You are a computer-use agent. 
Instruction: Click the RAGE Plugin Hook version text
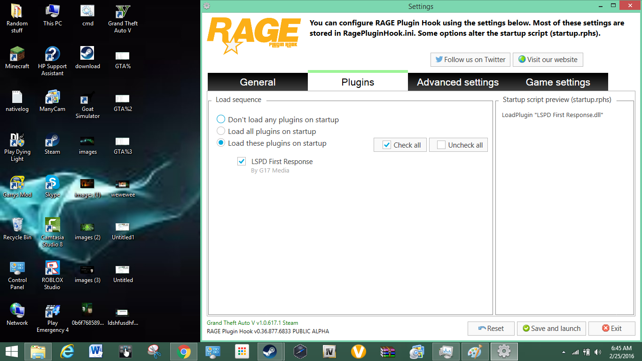268,331
